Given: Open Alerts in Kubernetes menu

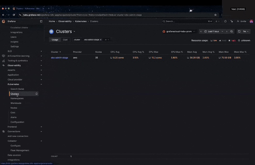Looking at the screenshot, I should pos(13,117).
